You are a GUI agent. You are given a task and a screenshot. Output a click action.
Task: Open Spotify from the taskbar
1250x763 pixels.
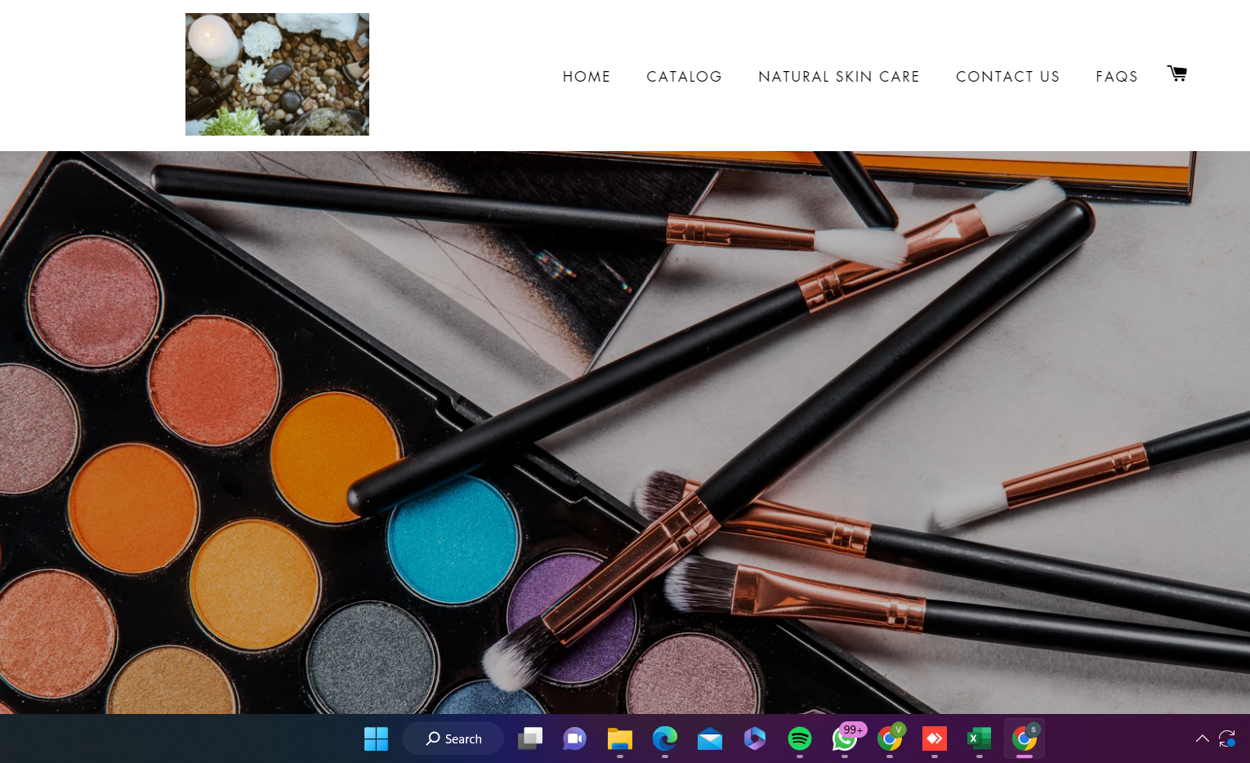point(800,738)
